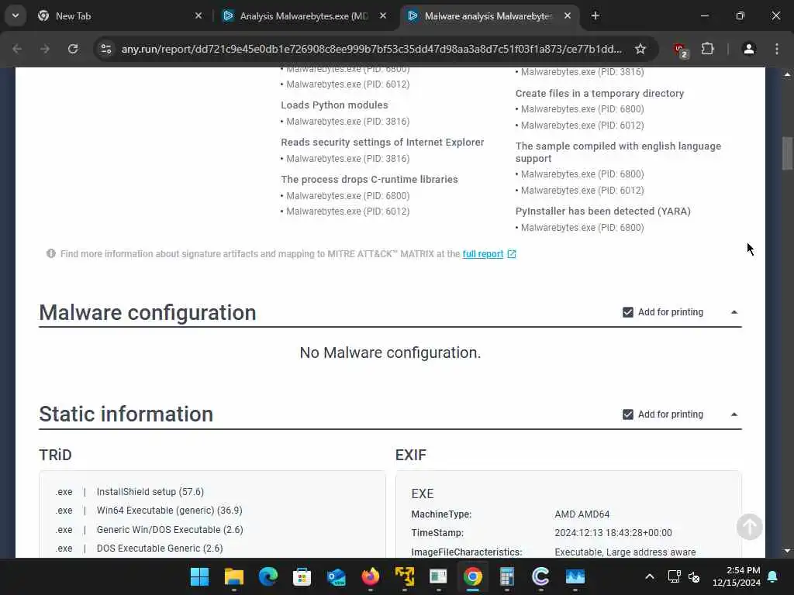Open Chrome three-dot menu

tap(777, 49)
